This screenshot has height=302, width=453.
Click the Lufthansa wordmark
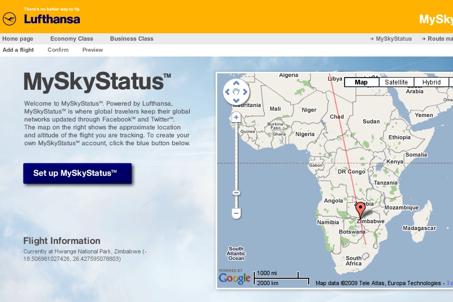pos(52,20)
